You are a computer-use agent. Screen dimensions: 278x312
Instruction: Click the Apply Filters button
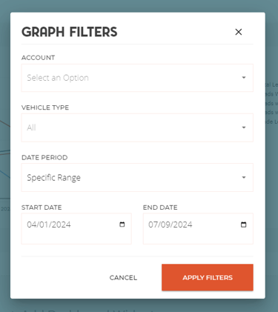208,277
